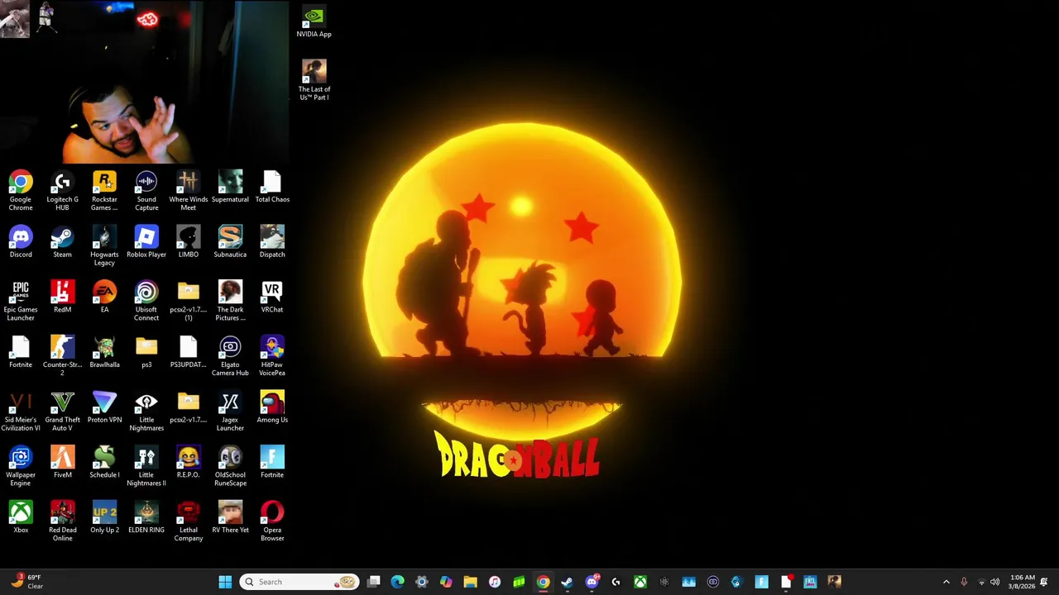This screenshot has width=1059, height=595.
Task: Select the PS3UPDAT file icon
Action: (x=188, y=352)
